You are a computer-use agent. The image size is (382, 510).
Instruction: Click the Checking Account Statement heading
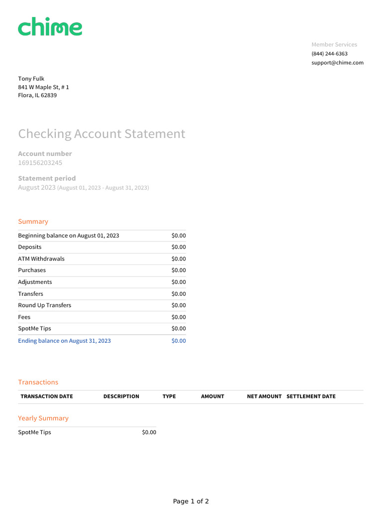pyautogui.click(x=101, y=133)
